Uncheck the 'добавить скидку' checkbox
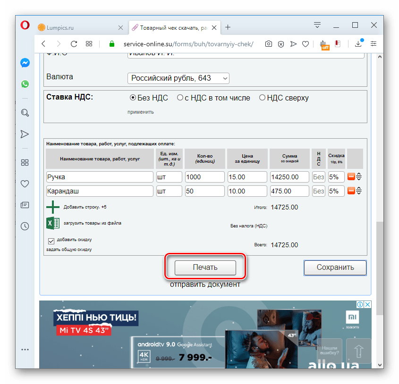399x384 pixels. 51,241
